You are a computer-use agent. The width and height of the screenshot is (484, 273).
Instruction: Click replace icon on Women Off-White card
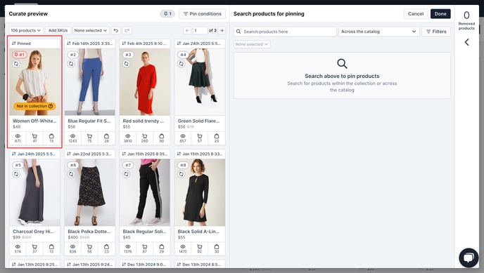[16, 64]
